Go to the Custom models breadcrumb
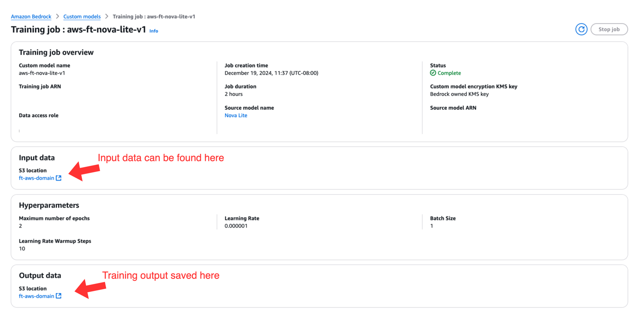The image size is (639, 316). tap(82, 17)
